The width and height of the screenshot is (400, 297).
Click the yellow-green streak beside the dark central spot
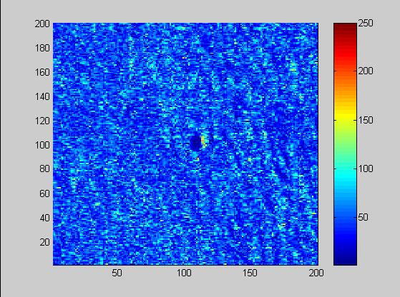point(203,142)
